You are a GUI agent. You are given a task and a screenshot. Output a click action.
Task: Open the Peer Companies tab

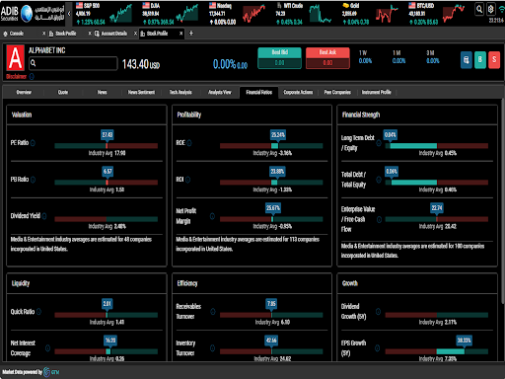coord(337,93)
